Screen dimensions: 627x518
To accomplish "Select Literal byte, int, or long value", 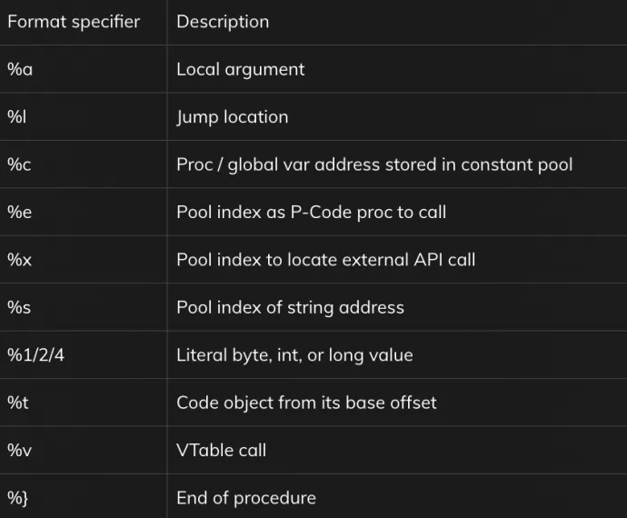I will (294, 355).
